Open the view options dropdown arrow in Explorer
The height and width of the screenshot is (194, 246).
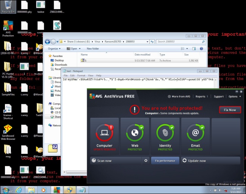pos(187,49)
